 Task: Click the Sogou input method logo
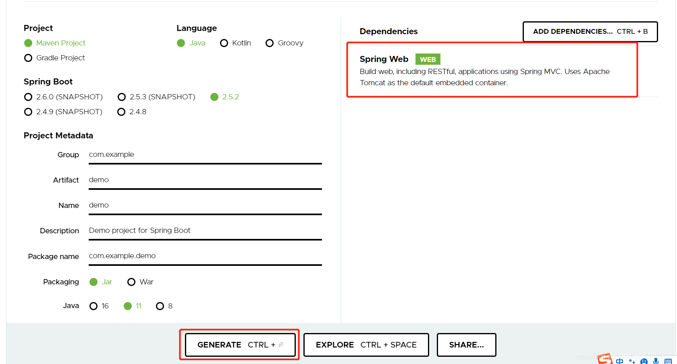(604, 359)
